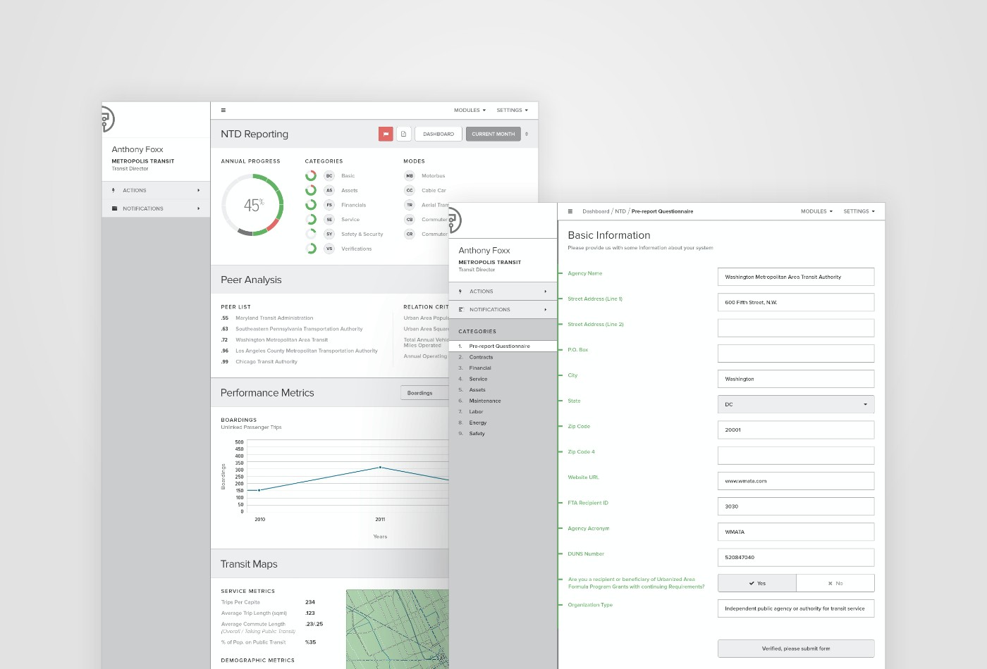Click the AS badge for Assets
The height and width of the screenshot is (669, 987).
(329, 190)
